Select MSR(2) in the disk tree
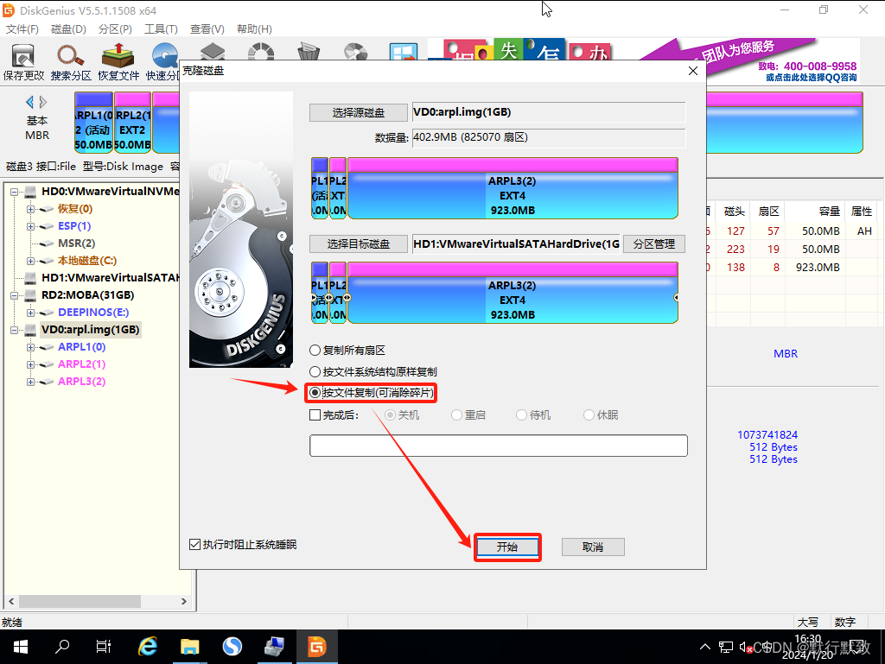This screenshot has height=664, width=885. 76,243
